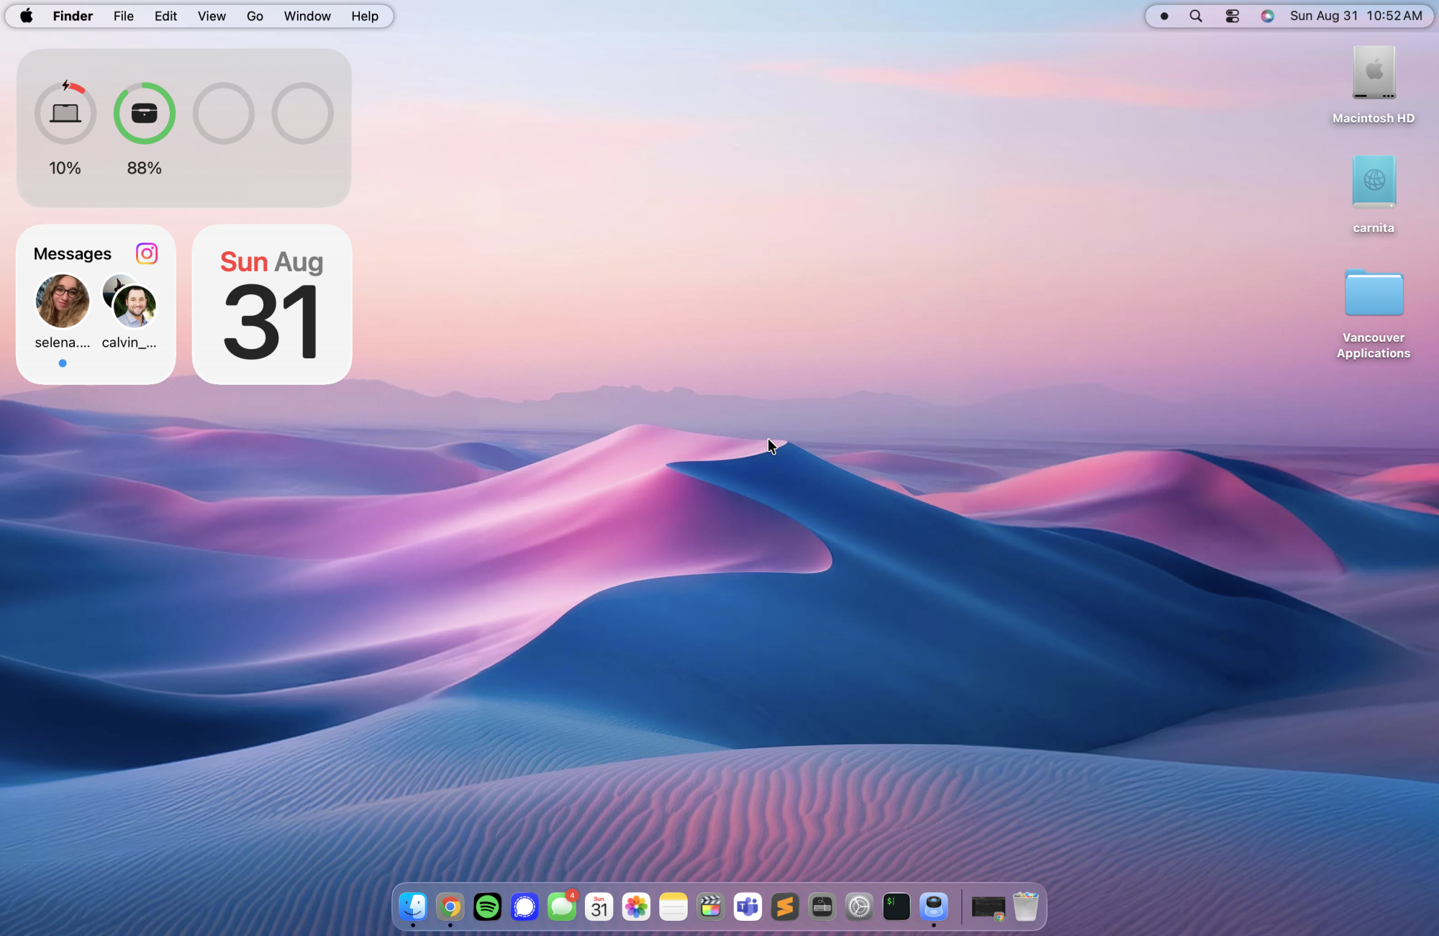Start Microsoft Teams
This screenshot has height=936, width=1439.
click(x=748, y=907)
